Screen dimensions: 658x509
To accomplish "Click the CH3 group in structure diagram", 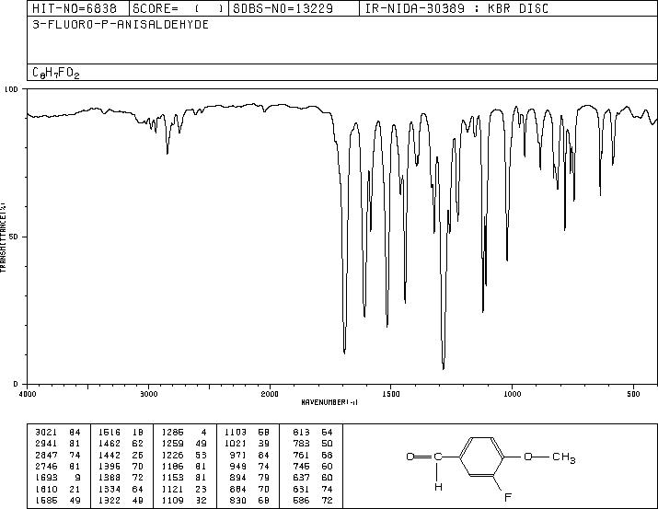I will (x=564, y=457).
